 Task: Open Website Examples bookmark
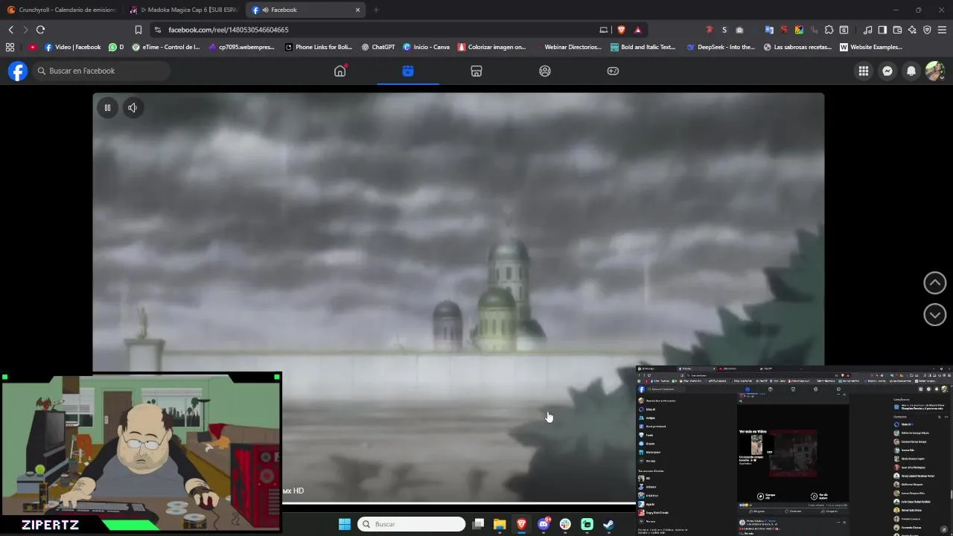tap(870, 47)
